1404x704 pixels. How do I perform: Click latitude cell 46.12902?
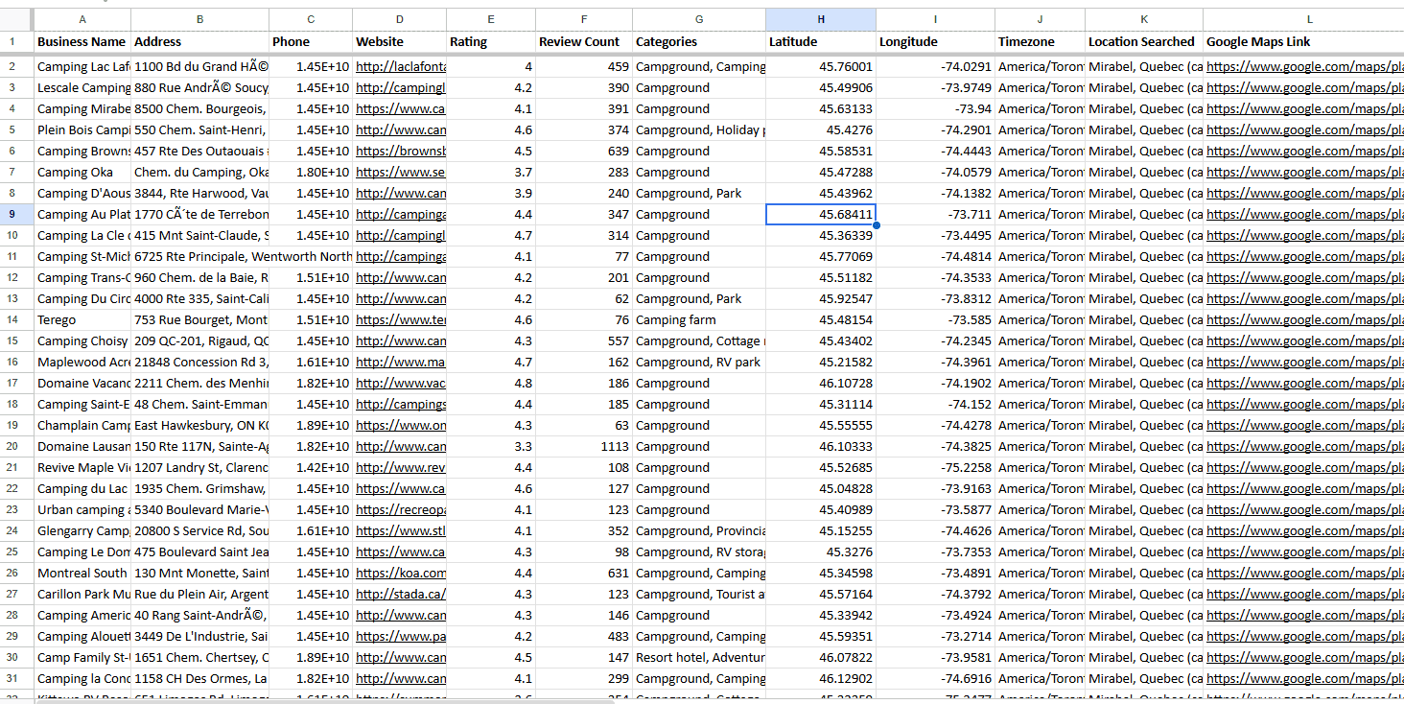click(x=821, y=679)
